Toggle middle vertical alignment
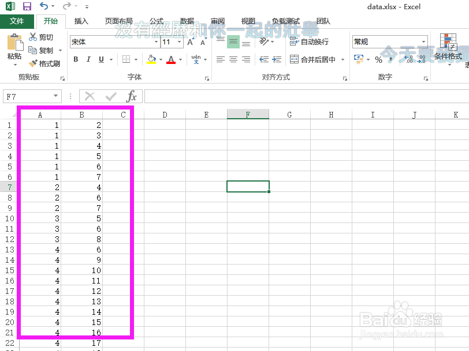Image resolution: width=469 pixels, height=351 pixels. 233,41
